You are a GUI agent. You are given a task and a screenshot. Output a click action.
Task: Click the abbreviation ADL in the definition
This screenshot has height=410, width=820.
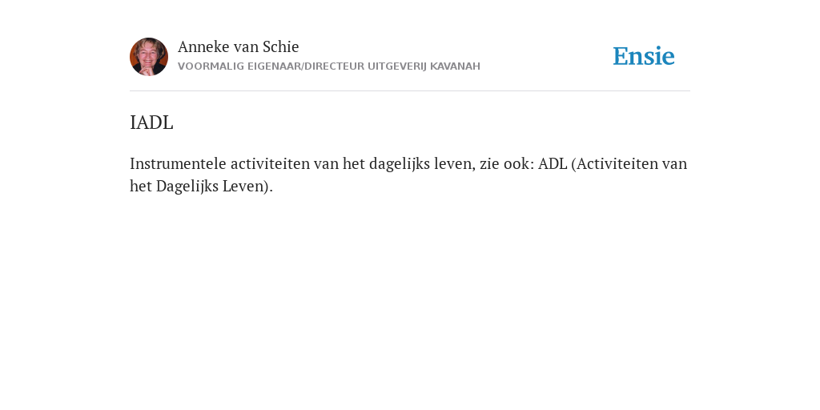click(553, 163)
